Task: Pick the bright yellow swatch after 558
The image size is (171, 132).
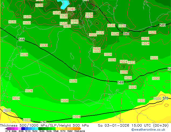Action: 57,128
